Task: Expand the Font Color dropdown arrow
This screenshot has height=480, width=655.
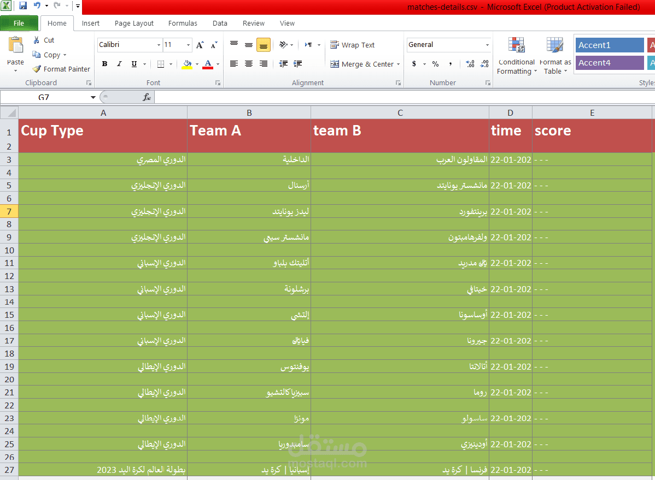Action: [218, 64]
